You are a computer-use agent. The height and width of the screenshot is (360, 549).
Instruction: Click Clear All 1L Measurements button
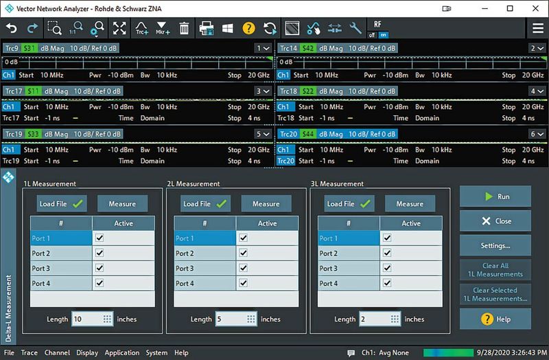click(x=495, y=269)
